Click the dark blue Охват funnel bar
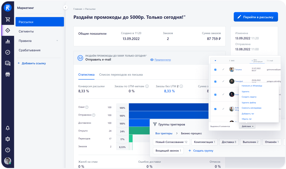This screenshot has width=286, height=169. (169, 107)
